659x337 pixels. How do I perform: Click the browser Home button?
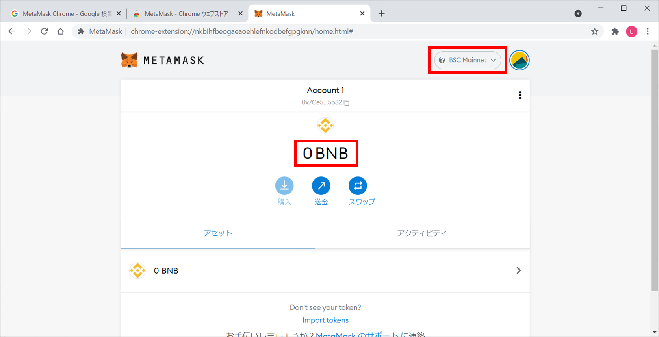click(60, 31)
